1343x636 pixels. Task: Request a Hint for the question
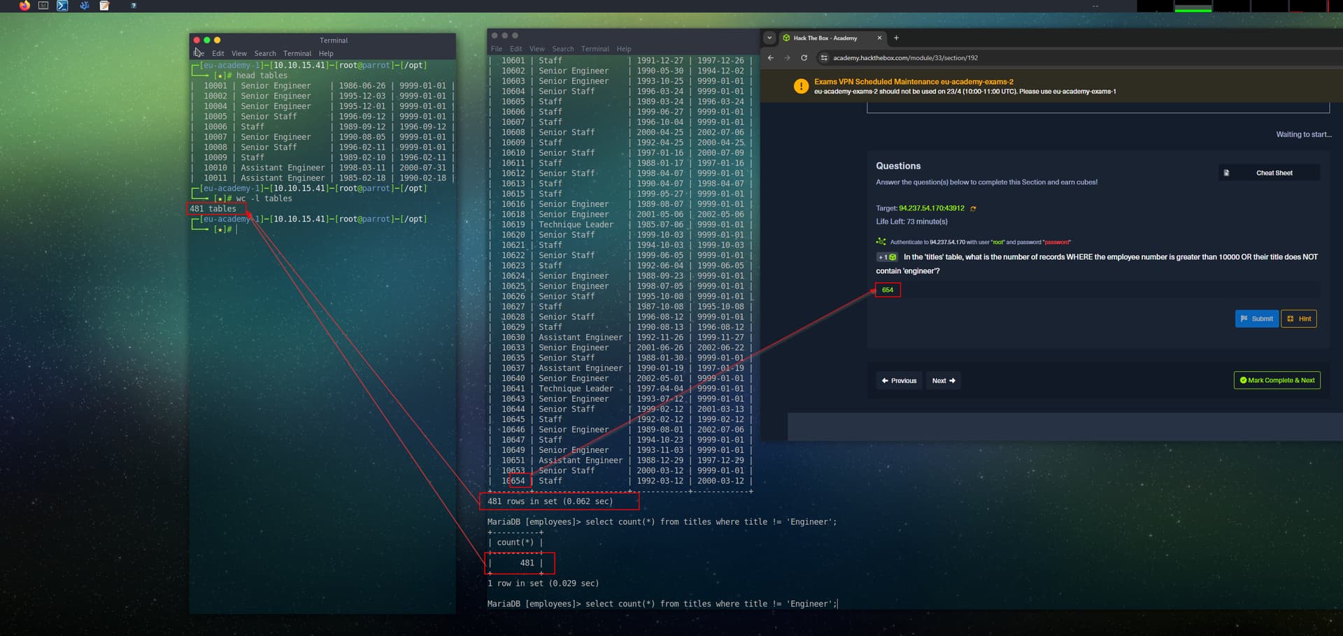coord(1299,319)
